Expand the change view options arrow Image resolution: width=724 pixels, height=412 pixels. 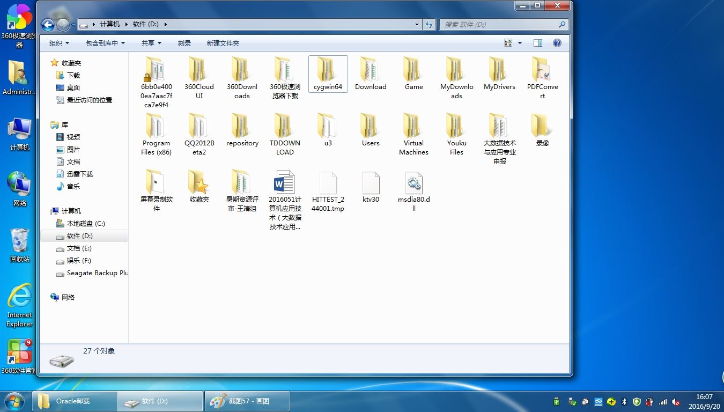520,43
